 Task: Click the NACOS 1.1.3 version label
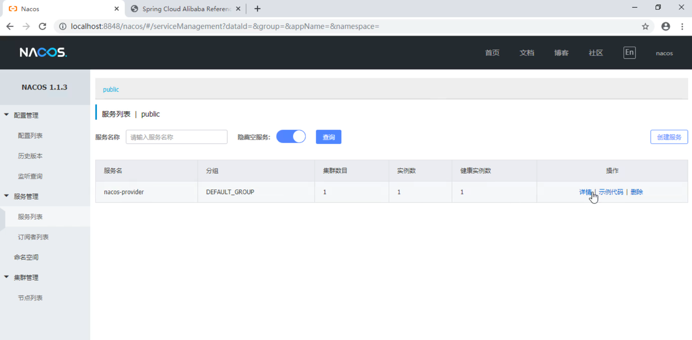tap(44, 87)
